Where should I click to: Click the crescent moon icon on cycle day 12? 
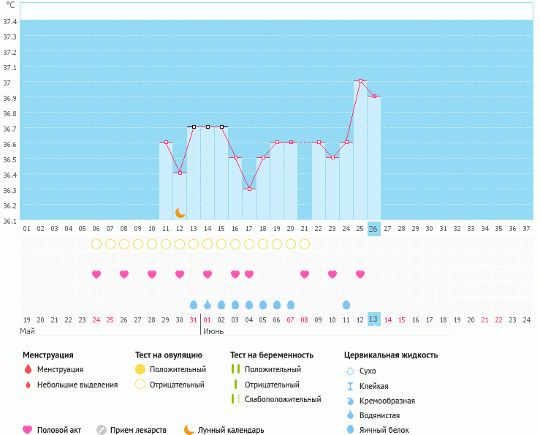coord(180,213)
